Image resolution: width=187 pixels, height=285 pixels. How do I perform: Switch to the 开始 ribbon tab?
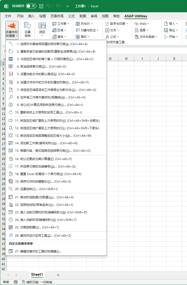20,16
